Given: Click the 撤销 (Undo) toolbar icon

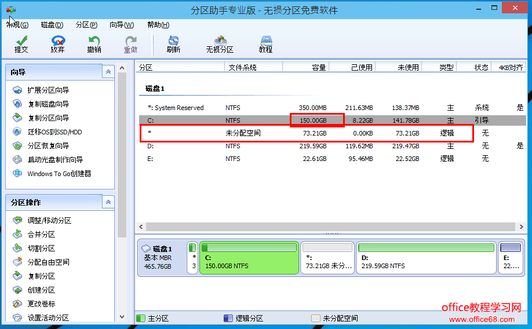Looking at the screenshot, I should [94, 45].
